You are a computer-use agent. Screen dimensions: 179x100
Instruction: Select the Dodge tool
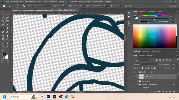tap(3, 39)
